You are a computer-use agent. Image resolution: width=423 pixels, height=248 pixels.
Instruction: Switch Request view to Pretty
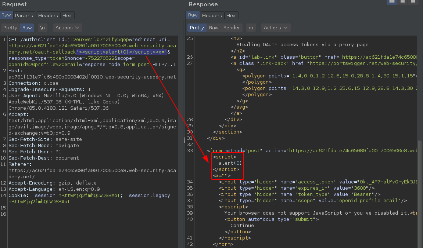pos(10,28)
